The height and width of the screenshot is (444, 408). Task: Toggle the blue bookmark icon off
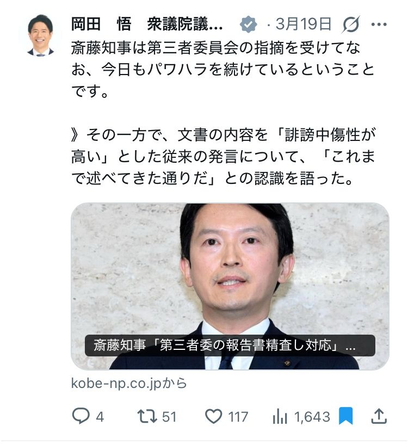point(345,416)
